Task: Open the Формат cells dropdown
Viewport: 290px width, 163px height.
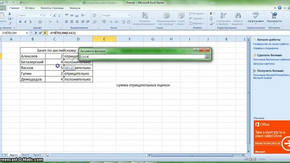Action: point(196,24)
